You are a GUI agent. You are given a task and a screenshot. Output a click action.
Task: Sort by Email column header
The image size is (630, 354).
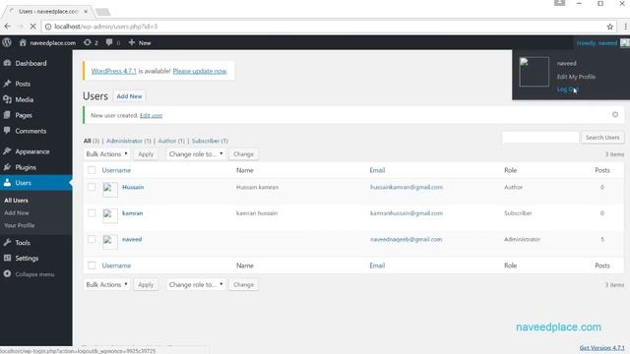pos(377,170)
